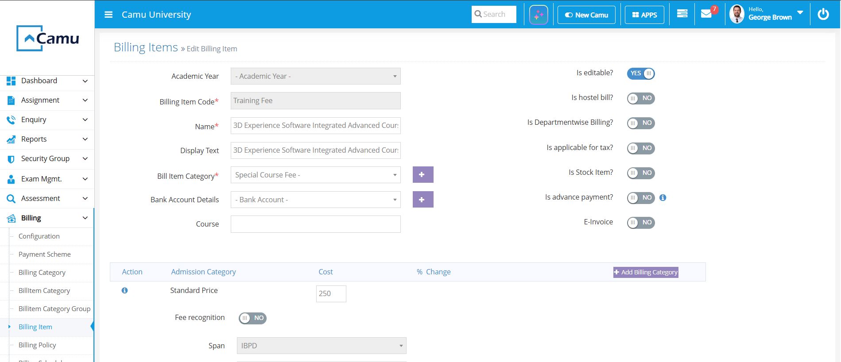Open the mail inbox envelope icon

pyautogui.click(x=706, y=14)
